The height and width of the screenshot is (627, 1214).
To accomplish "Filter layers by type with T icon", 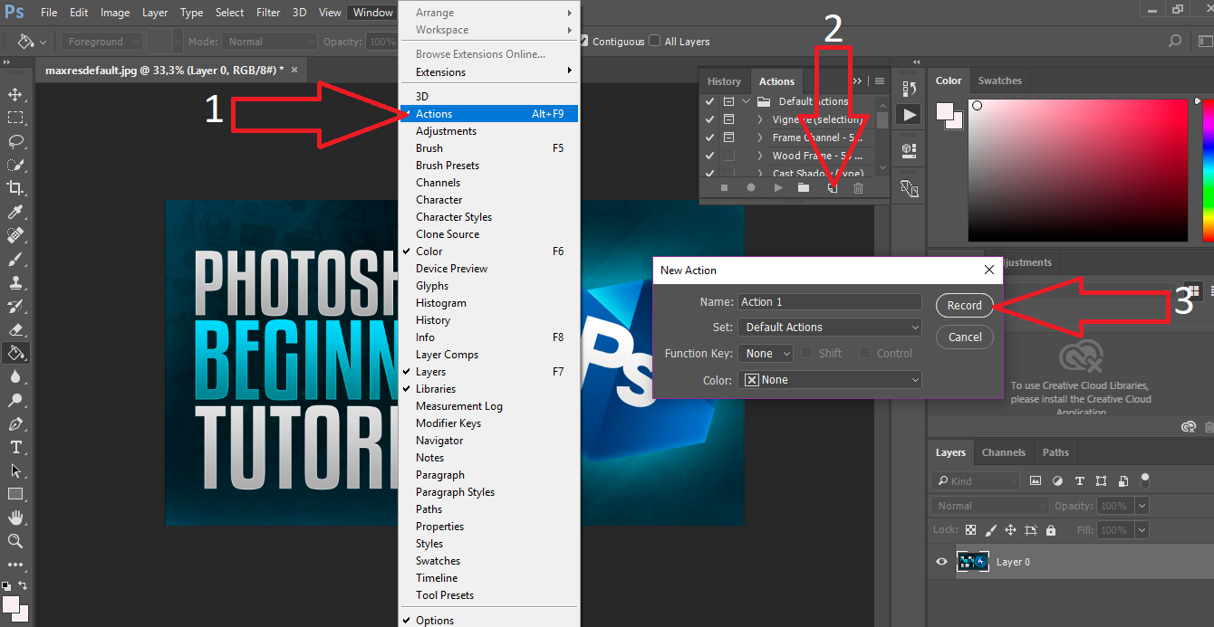I will coord(1080,481).
